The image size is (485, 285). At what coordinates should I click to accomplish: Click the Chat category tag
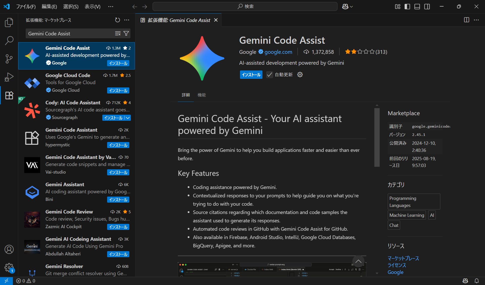[x=394, y=225]
